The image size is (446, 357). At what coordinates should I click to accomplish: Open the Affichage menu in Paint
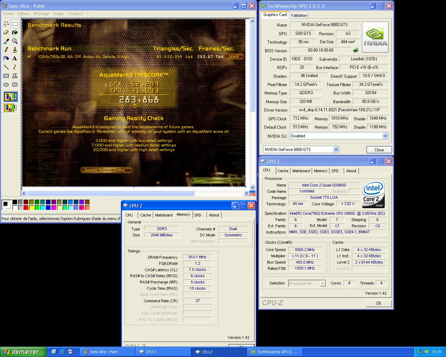pyautogui.click(x=41, y=14)
